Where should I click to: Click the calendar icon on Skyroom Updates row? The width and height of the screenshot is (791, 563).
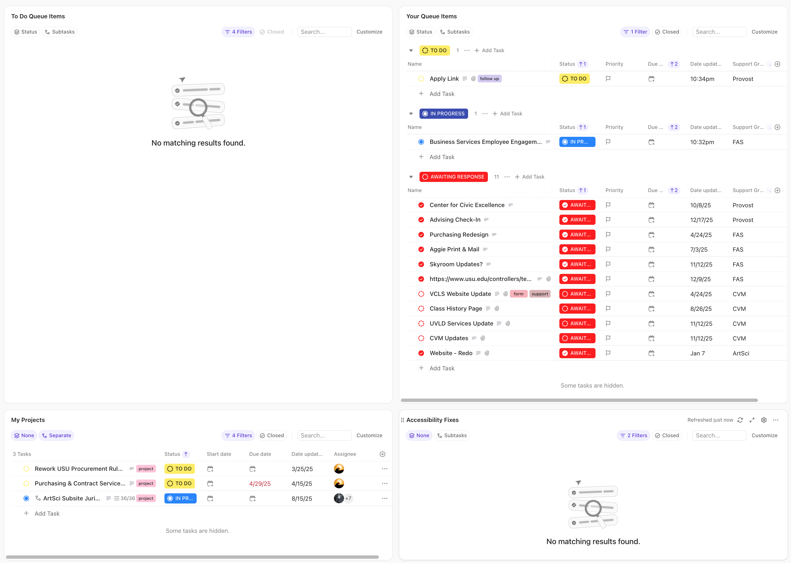[651, 264]
